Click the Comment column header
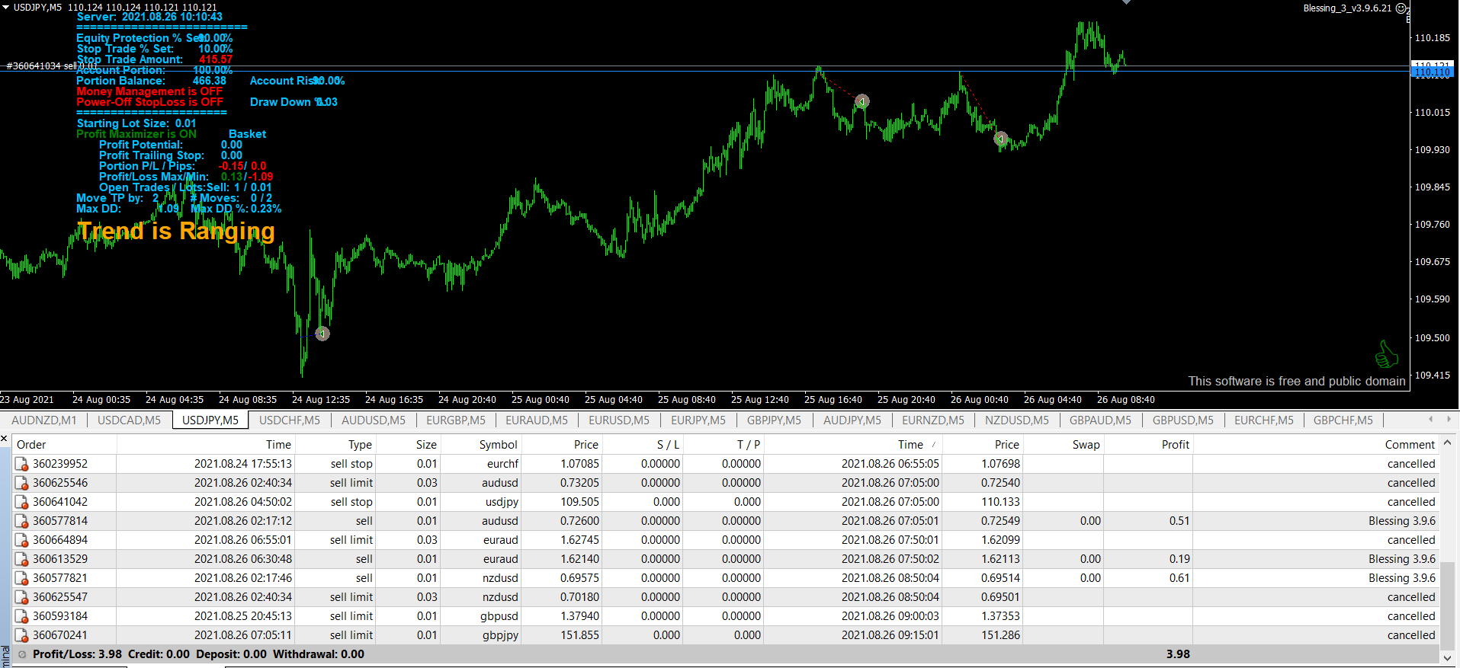Image resolution: width=1460 pixels, height=668 pixels. click(x=1409, y=445)
